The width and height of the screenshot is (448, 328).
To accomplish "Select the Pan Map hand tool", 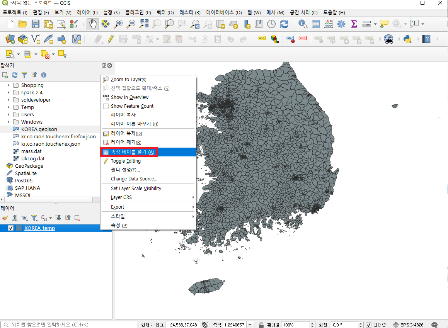I will pyautogui.click(x=92, y=24).
